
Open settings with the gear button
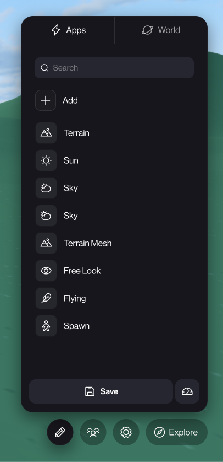126,432
